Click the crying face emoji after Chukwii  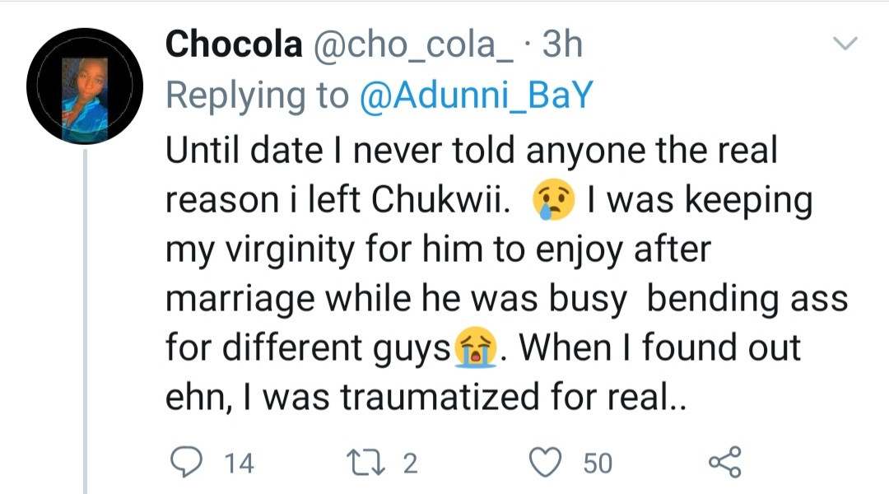click(553, 201)
